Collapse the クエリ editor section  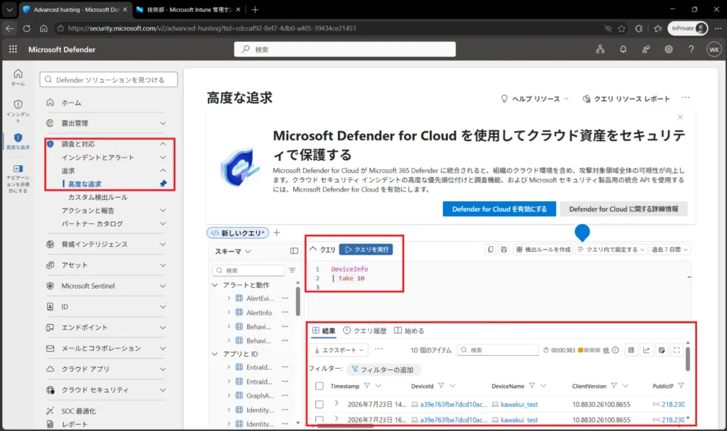point(313,249)
